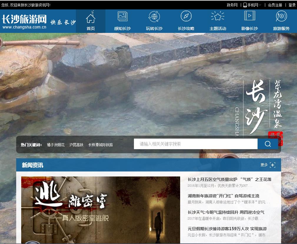Select hot keyword 沪昆高铁
The width and height of the screenshot is (297, 244).
pos(76,145)
